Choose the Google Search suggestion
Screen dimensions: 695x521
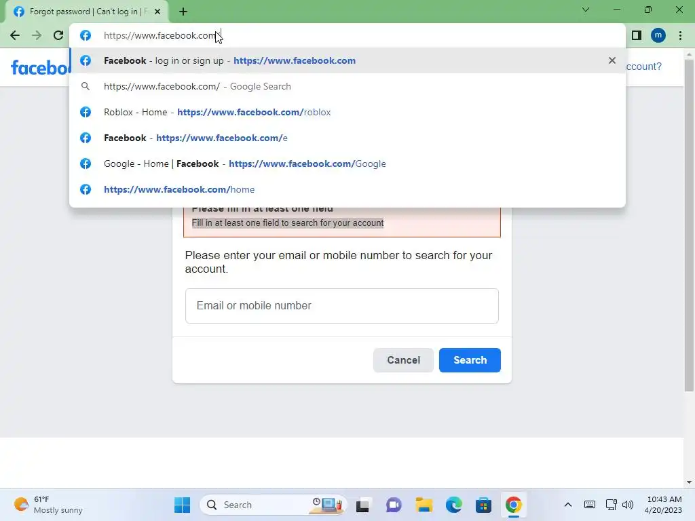point(347,86)
